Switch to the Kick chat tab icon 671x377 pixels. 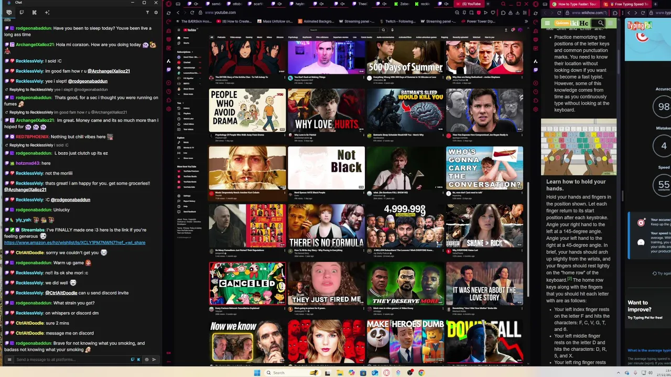coord(34,13)
